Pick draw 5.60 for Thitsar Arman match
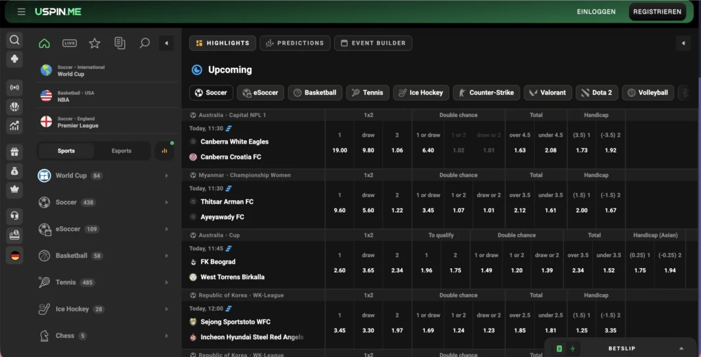This screenshot has width=701, height=357. 368,203
